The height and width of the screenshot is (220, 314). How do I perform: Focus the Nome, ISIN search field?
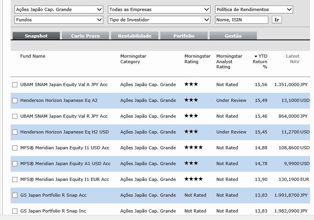242,20
